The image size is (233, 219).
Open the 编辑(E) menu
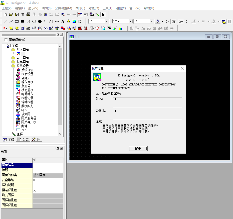pyautogui.click(x=20, y=8)
